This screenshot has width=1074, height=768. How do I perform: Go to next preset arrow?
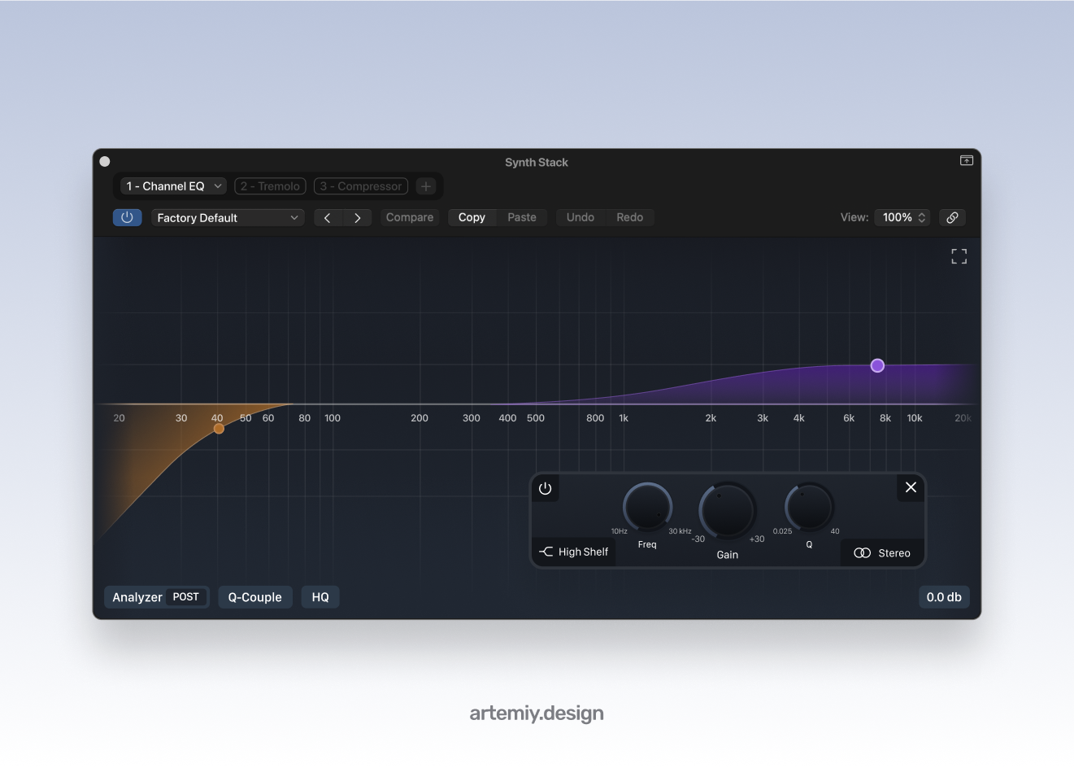click(357, 218)
